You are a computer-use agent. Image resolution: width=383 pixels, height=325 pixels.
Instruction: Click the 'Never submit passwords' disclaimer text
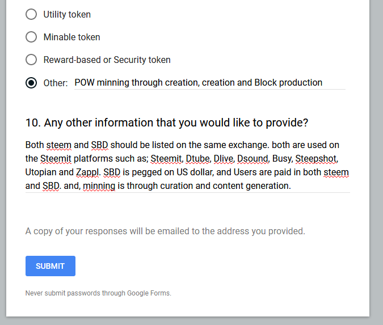pos(98,293)
